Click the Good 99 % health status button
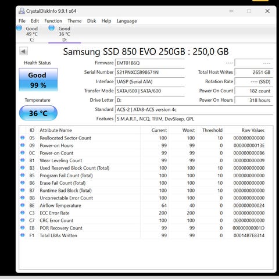This screenshot has height=279, width=279. click(38, 80)
